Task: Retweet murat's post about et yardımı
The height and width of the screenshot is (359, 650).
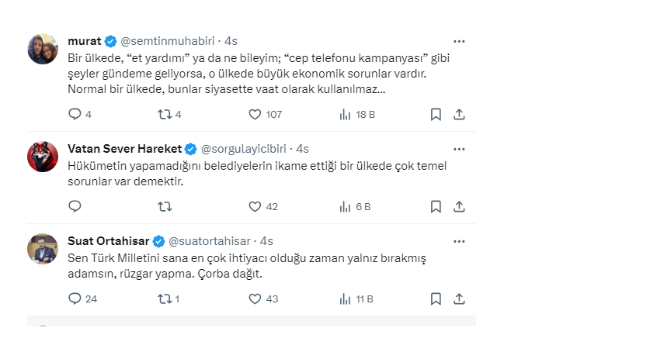Action: click(x=165, y=114)
